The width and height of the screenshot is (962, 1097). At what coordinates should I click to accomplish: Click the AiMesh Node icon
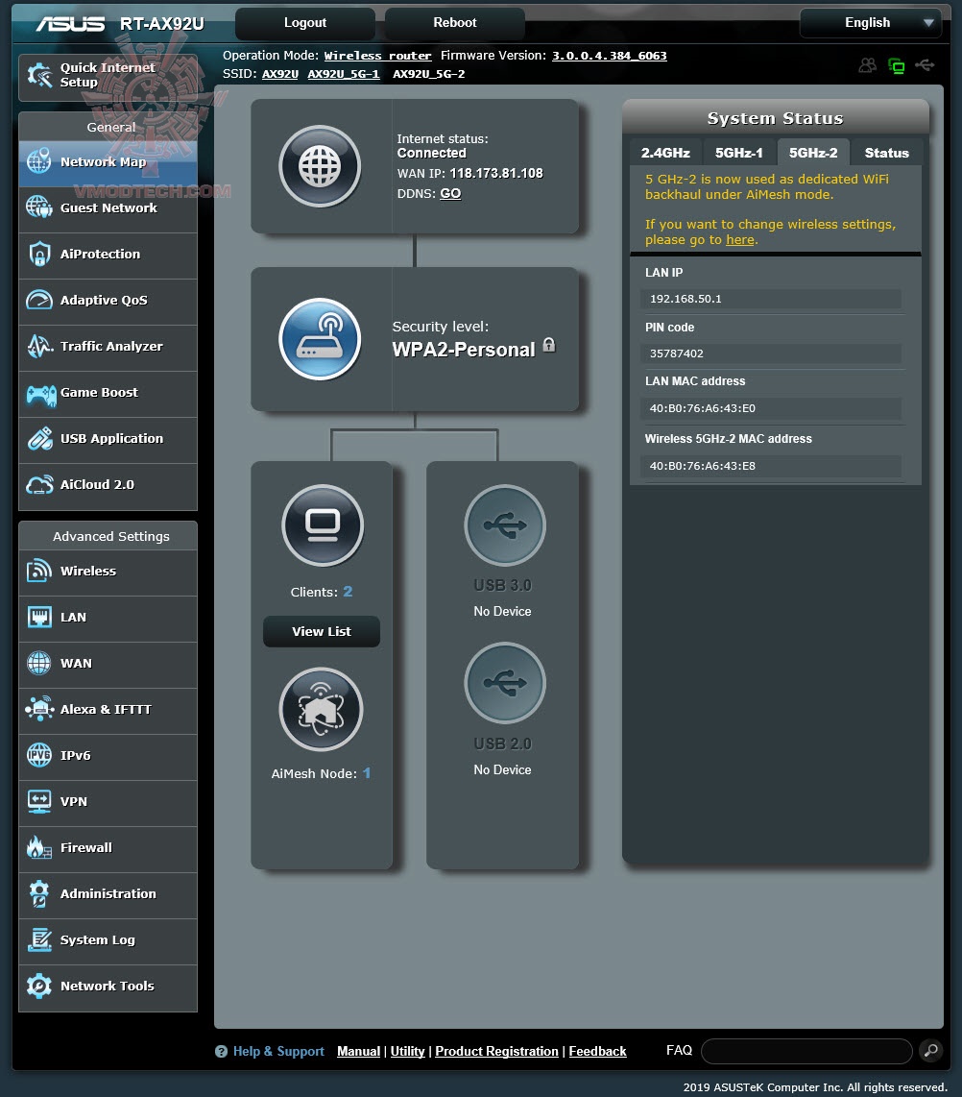(x=321, y=710)
